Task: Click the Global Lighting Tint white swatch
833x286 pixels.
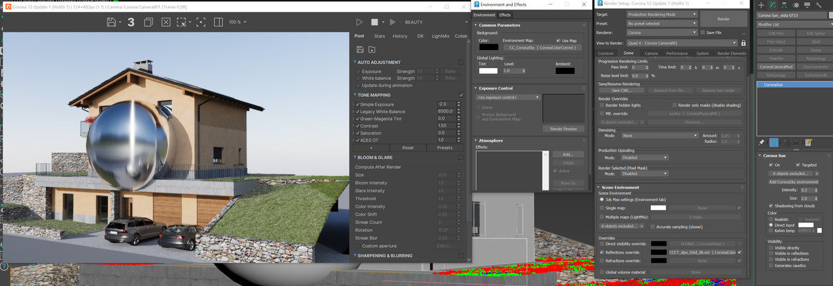Action: 488,71
